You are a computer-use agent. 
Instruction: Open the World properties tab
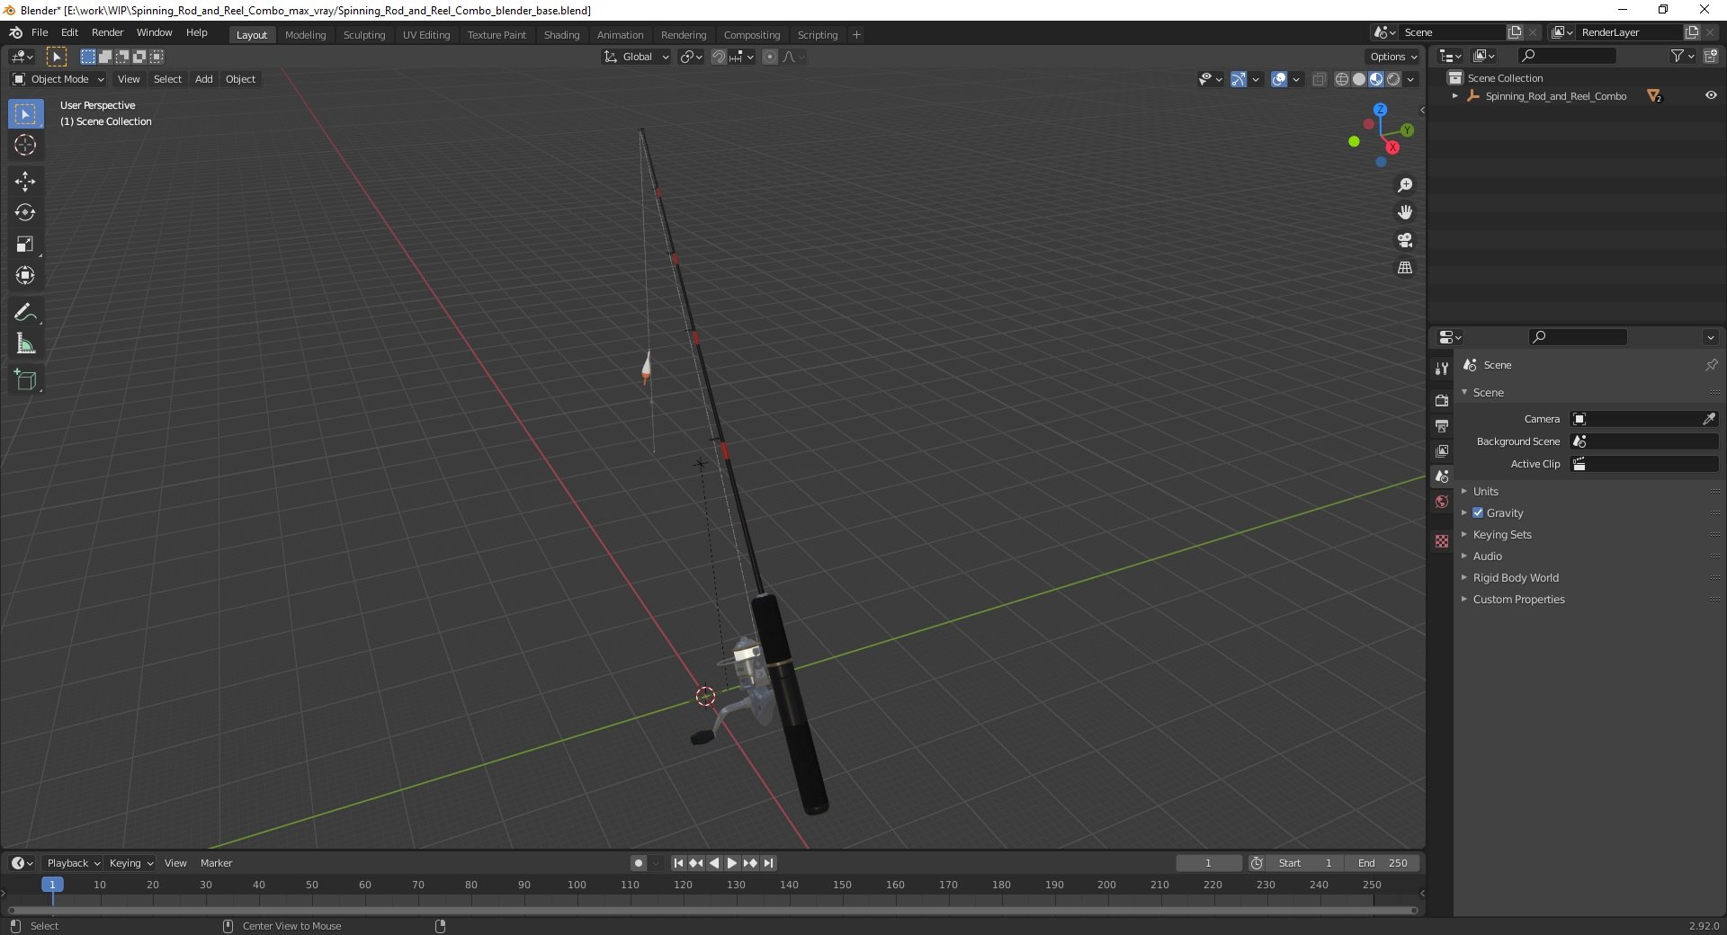(1442, 502)
